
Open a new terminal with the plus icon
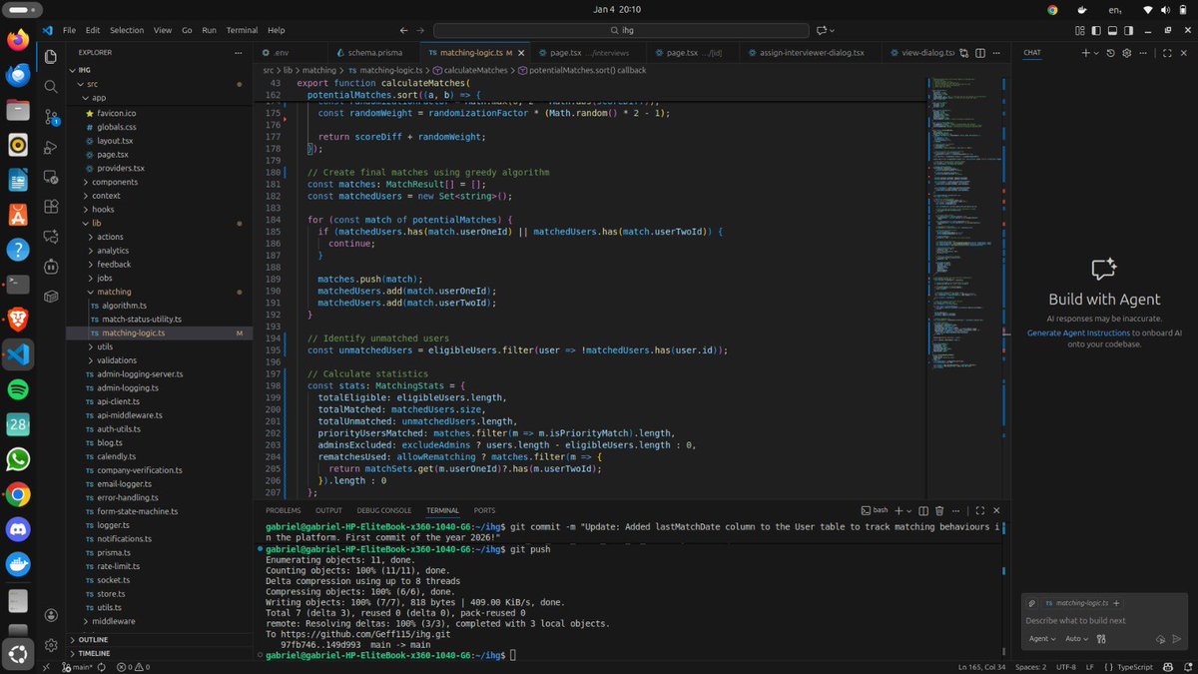click(x=898, y=510)
